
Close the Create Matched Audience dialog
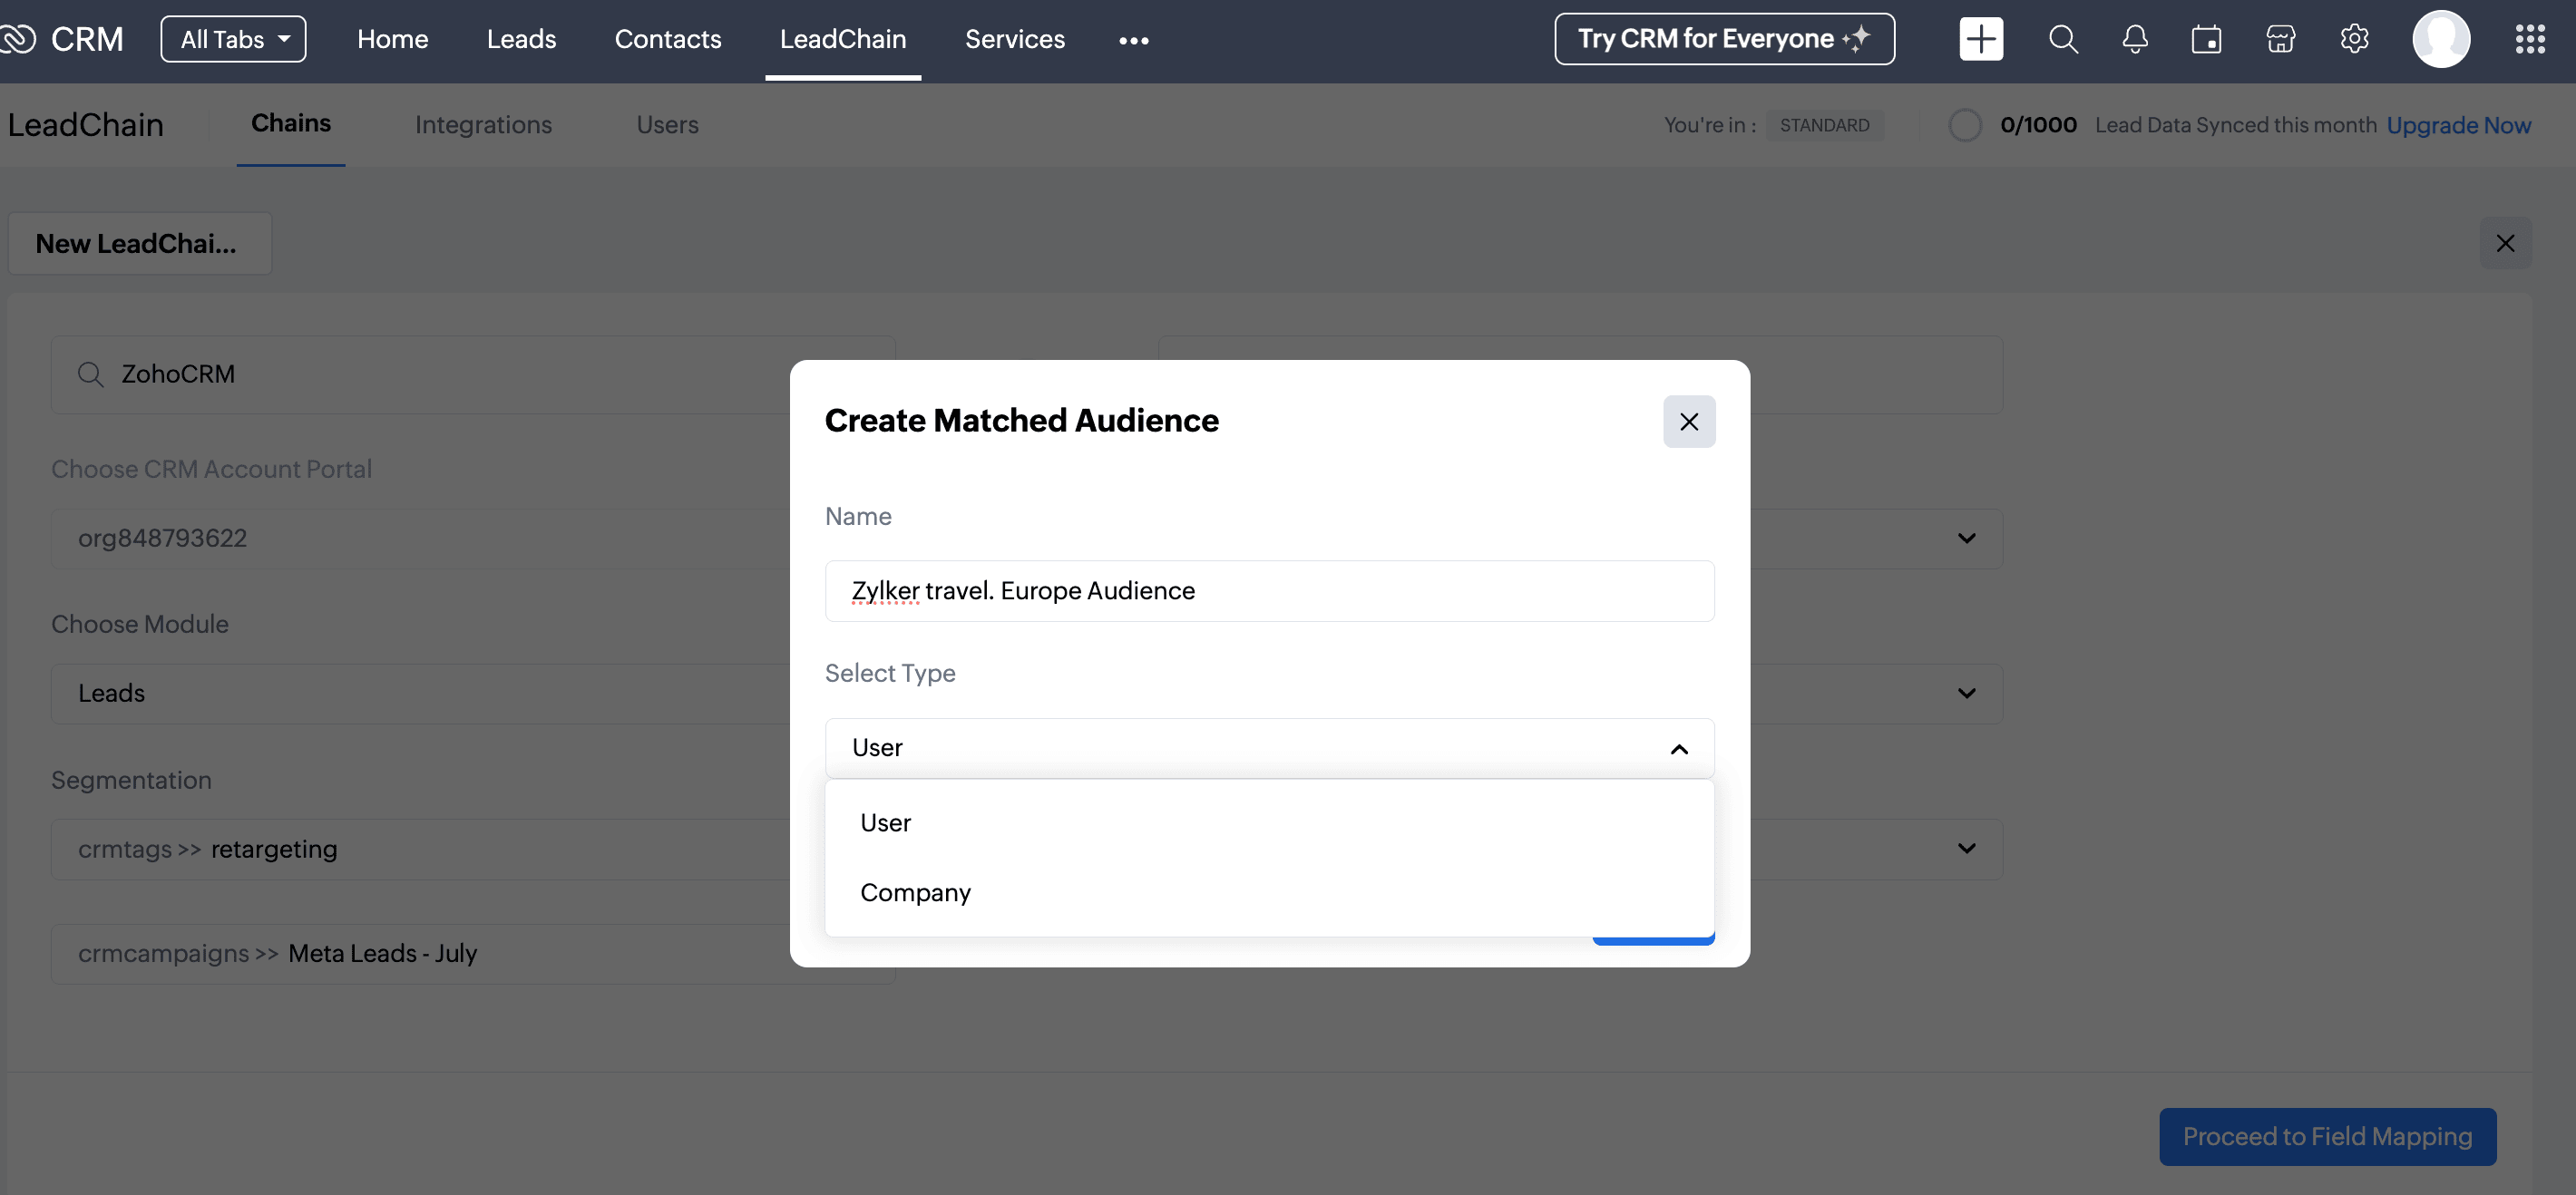click(x=1688, y=421)
